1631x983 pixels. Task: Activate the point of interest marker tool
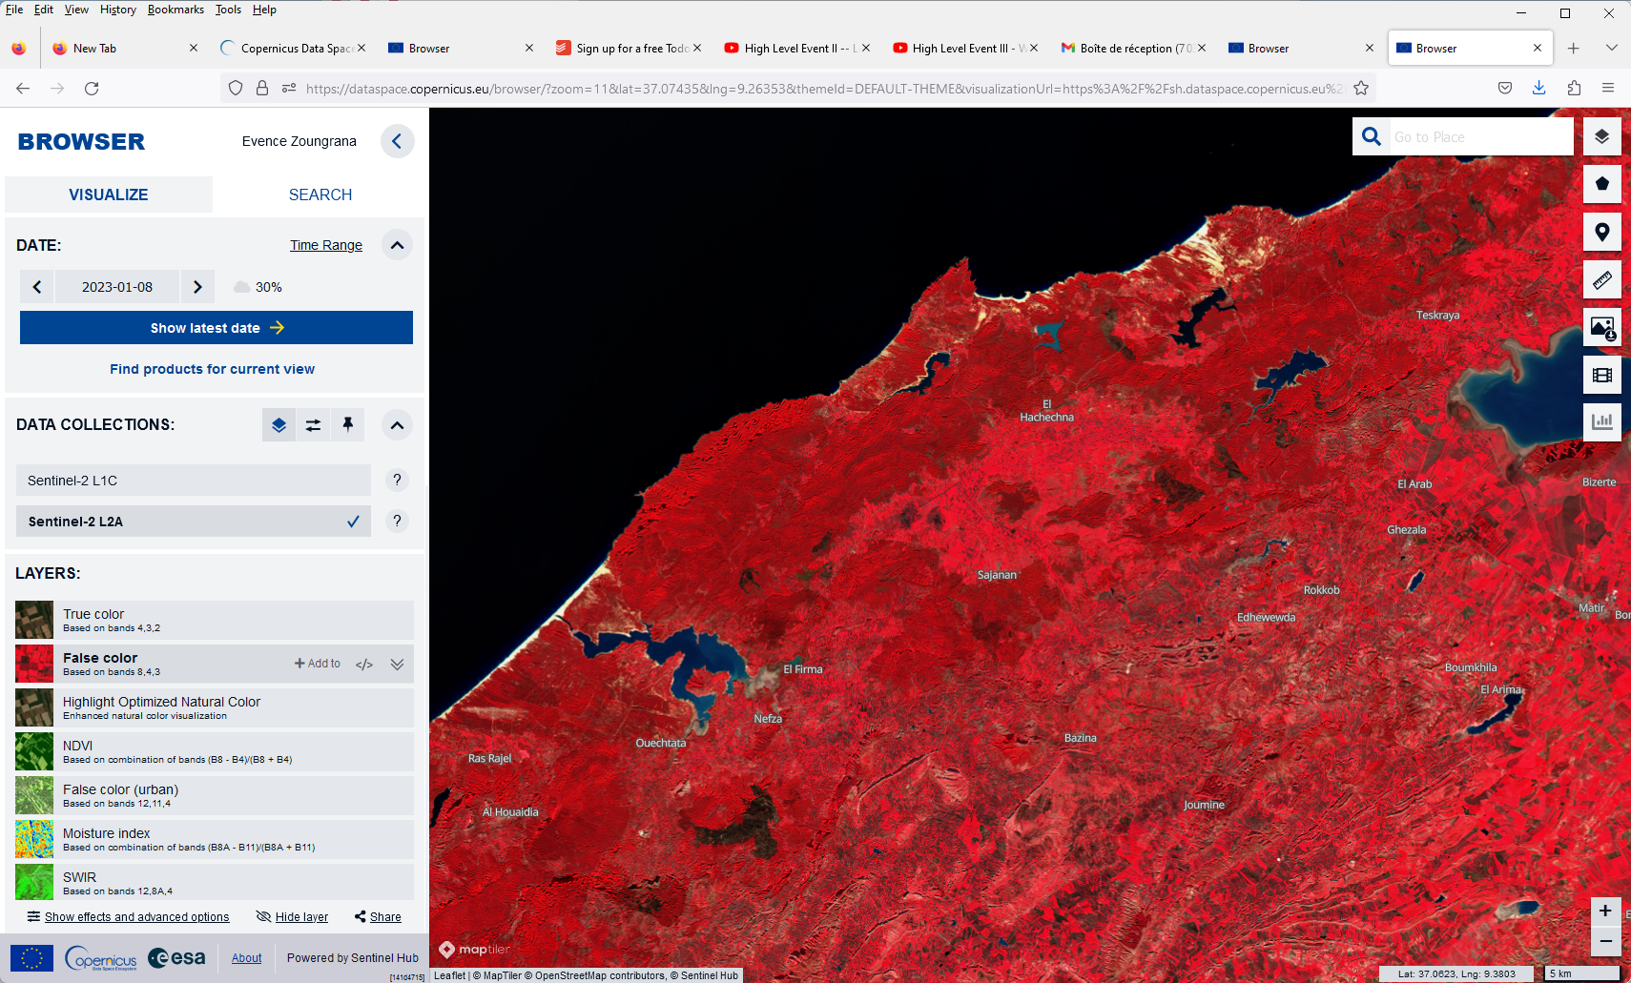(x=1602, y=232)
